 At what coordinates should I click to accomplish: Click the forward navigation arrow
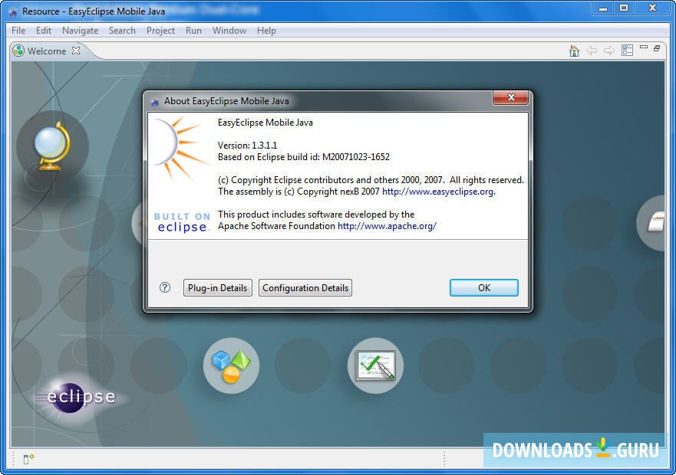coord(608,50)
